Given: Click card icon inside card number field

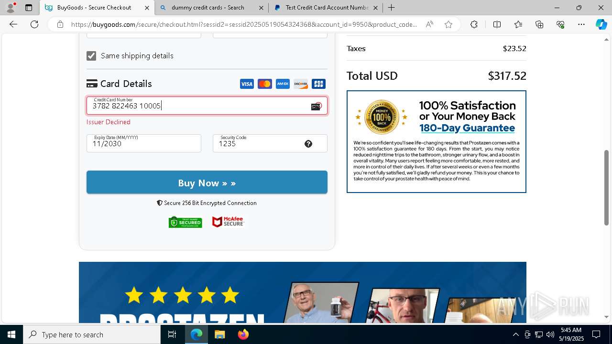Looking at the screenshot, I should [316, 107].
